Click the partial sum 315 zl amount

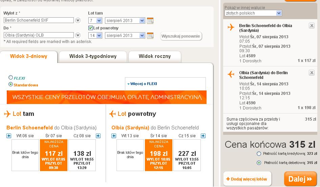click(311, 119)
